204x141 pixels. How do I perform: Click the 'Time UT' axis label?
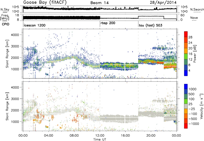click(x=100, y=139)
